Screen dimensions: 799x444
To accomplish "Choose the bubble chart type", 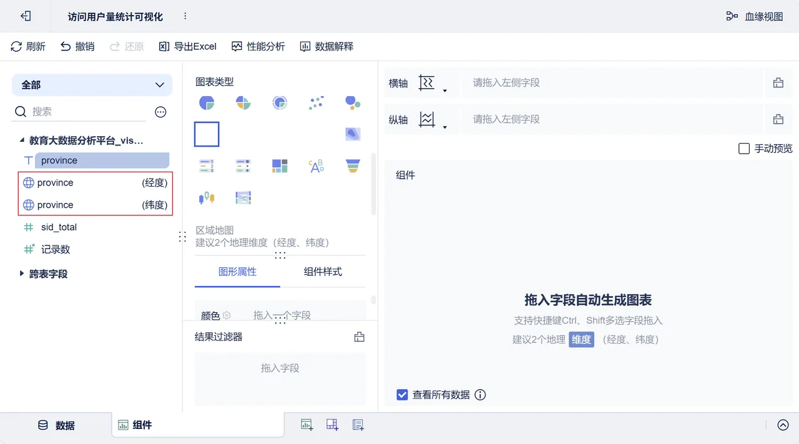I will click(x=353, y=102).
